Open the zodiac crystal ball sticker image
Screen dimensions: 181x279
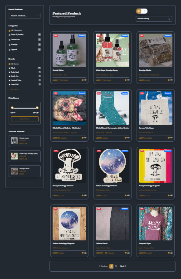pyautogui.click(x=113, y=166)
